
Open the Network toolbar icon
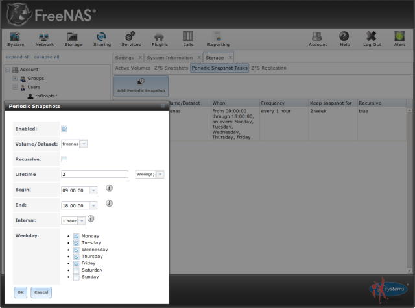point(44,39)
